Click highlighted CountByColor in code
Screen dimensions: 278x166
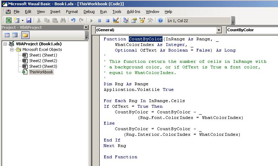click(x=146, y=39)
